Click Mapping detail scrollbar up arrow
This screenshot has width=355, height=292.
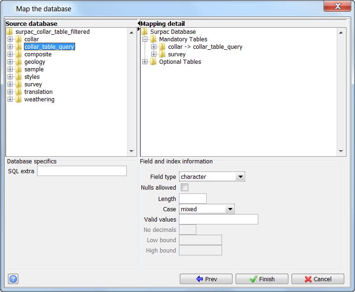(x=341, y=32)
